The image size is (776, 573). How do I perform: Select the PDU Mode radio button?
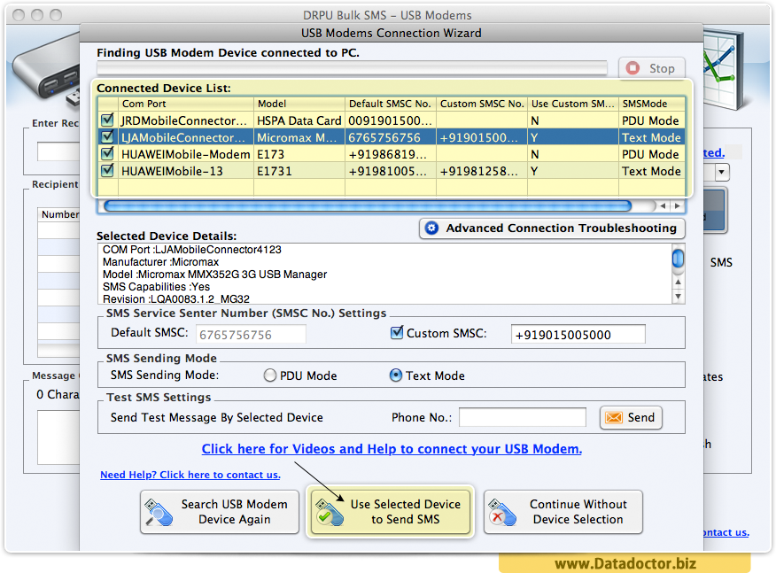pyautogui.click(x=268, y=376)
